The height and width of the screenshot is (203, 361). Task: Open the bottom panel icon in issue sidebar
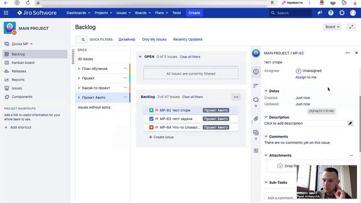click(256, 151)
